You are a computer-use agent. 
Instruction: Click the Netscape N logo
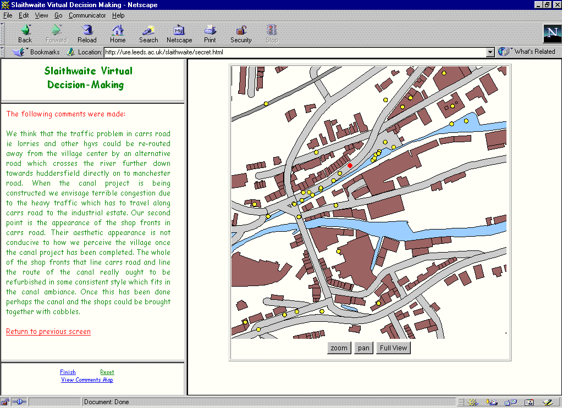click(x=552, y=33)
